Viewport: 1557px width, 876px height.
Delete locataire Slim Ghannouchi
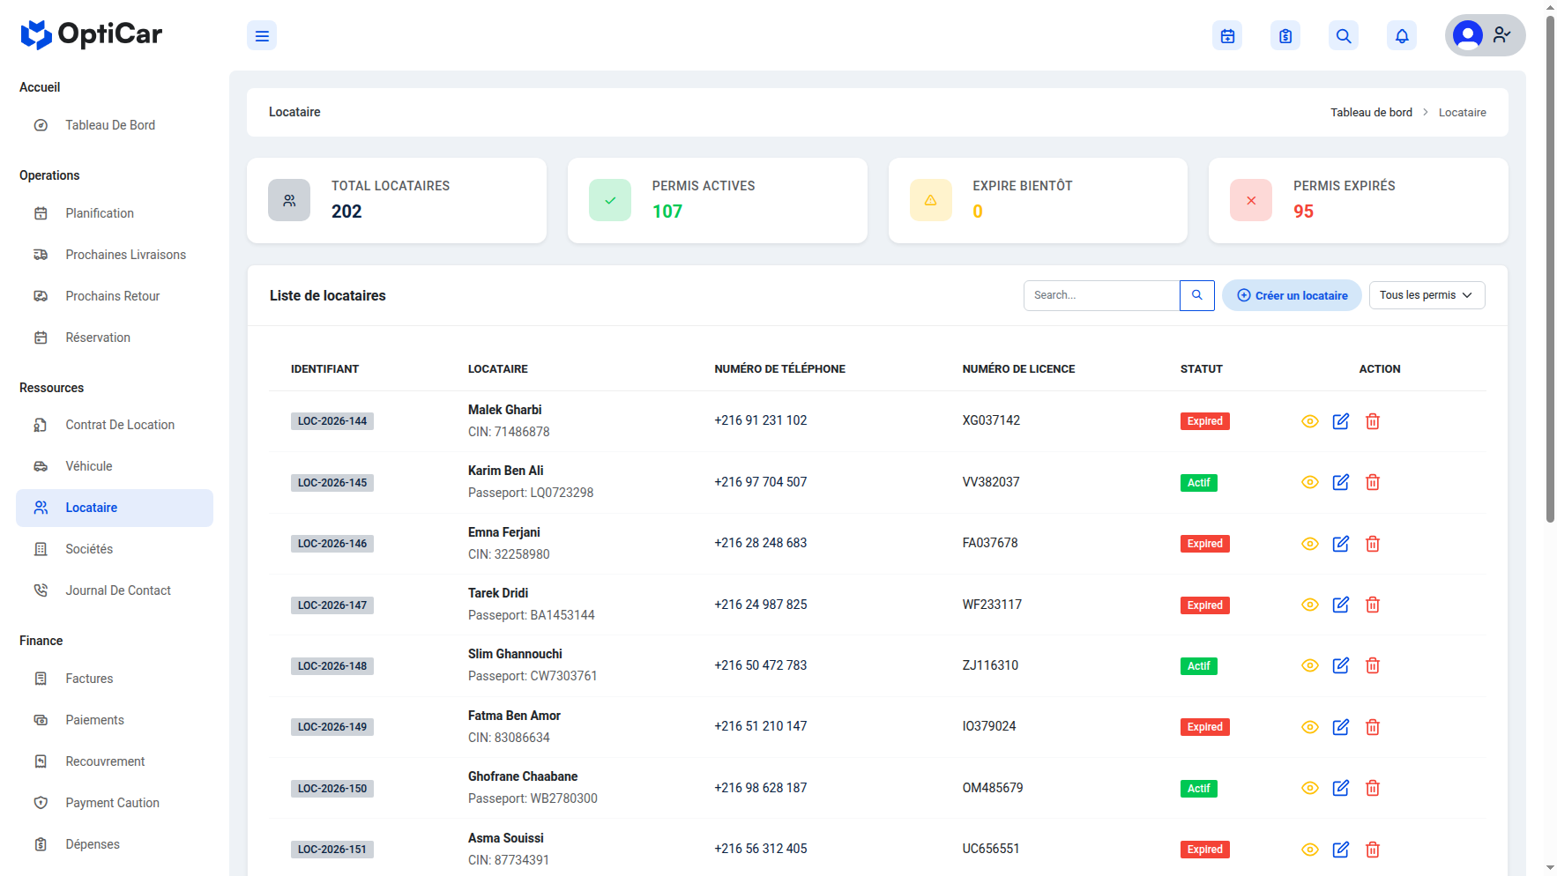pos(1373,665)
